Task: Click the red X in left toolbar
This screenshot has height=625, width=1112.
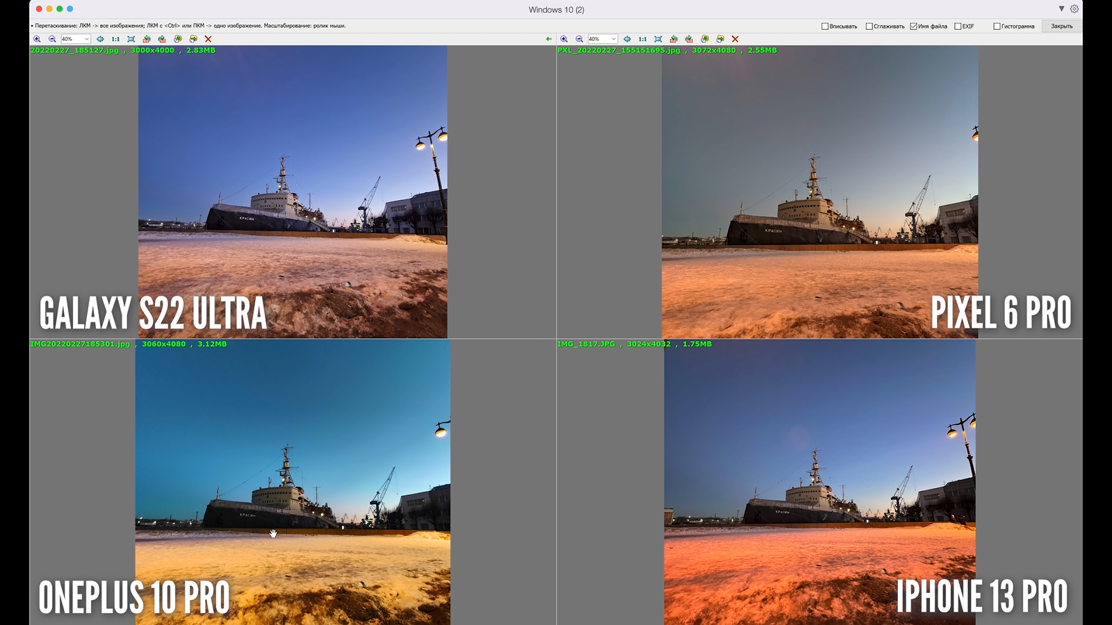Action: pyautogui.click(x=208, y=39)
